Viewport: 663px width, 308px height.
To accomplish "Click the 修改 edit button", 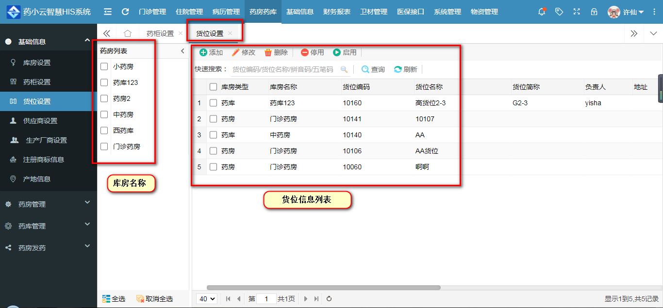I will (x=244, y=52).
